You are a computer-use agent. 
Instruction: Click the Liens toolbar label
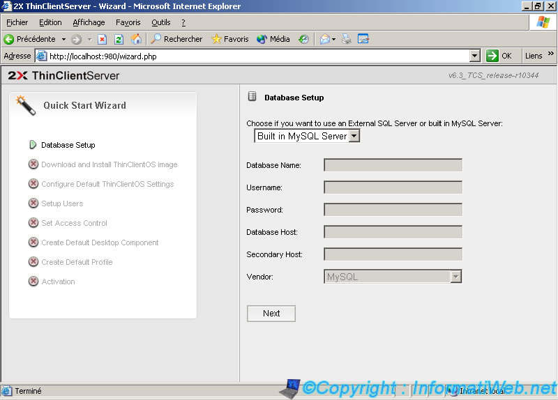[534, 56]
